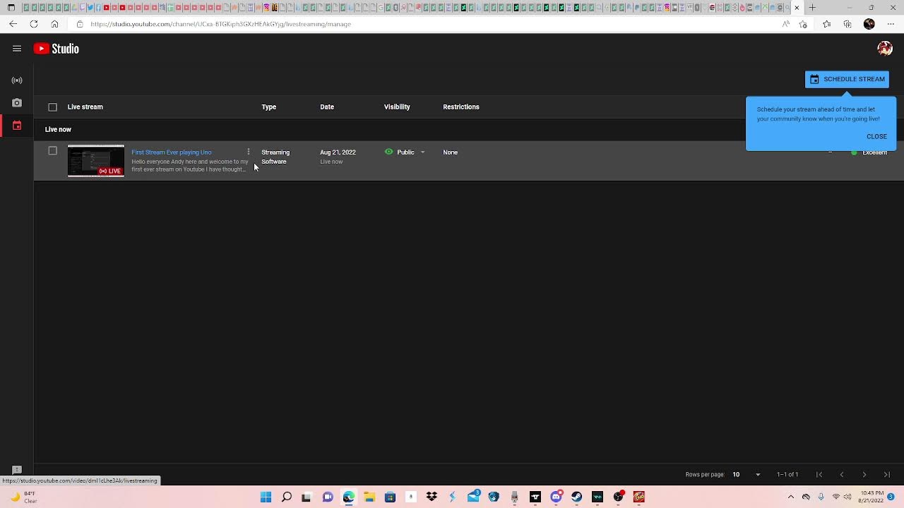Click the Streaming Software type cell

pos(275,157)
